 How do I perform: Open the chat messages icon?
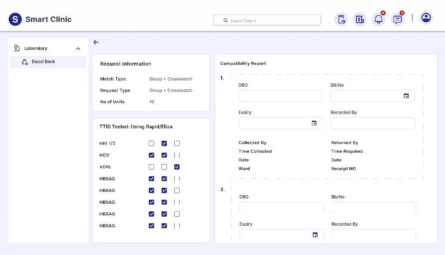pyautogui.click(x=397, y=19)
